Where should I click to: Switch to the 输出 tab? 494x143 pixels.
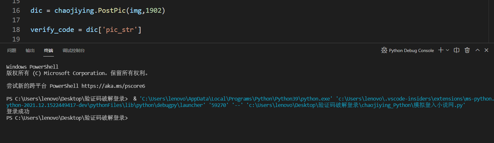point(30,50)
